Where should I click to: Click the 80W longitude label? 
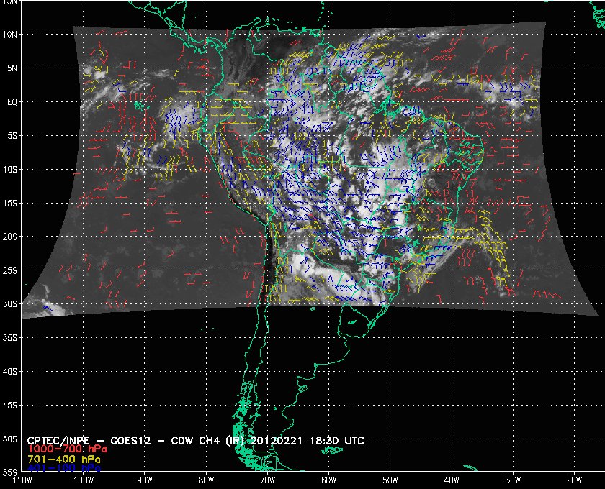tap(206, 480)
